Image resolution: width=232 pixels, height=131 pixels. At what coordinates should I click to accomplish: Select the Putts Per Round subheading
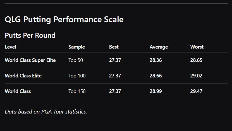click(x=30, y=35)
